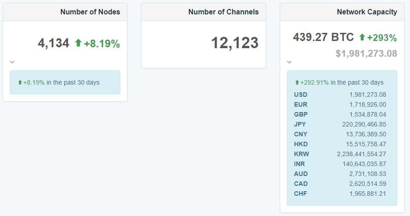The width and height of the screenshot is (410, 216).
Task: Click the green arrow beside 439.27 BTC
Action: (x=362, y=37)
